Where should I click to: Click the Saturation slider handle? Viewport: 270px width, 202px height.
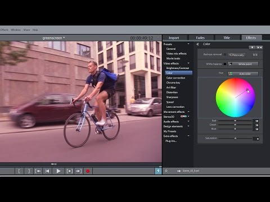point(235,139)
